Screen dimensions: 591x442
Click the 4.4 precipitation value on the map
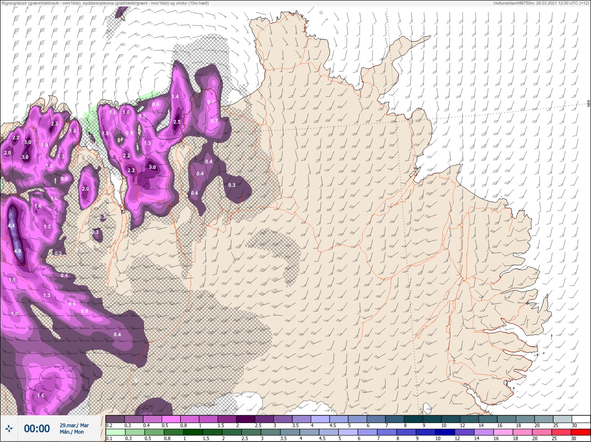[x=12, y=226]
